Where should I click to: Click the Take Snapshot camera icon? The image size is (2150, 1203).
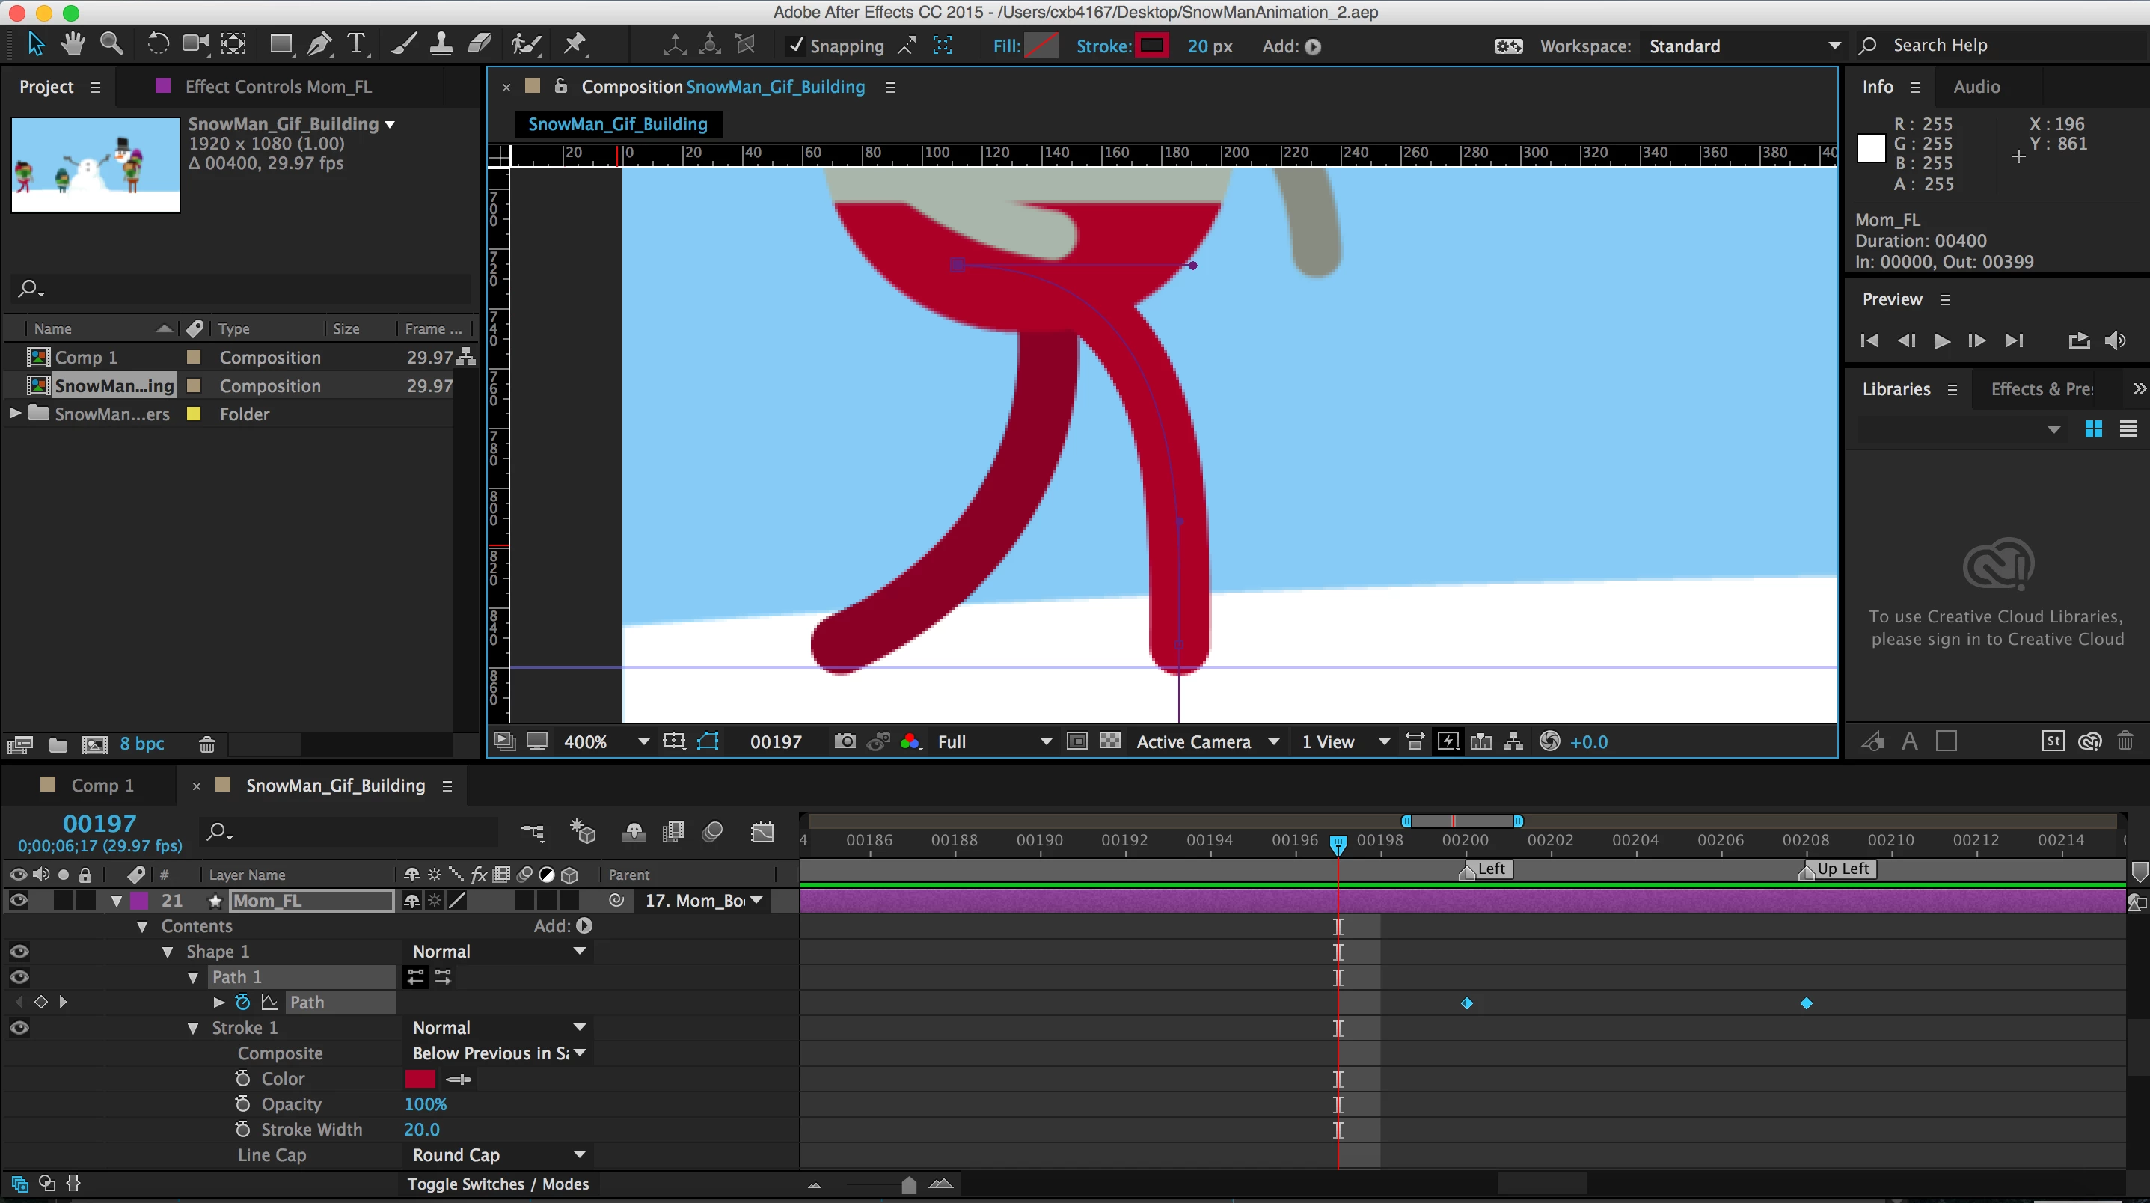(845, 741)
